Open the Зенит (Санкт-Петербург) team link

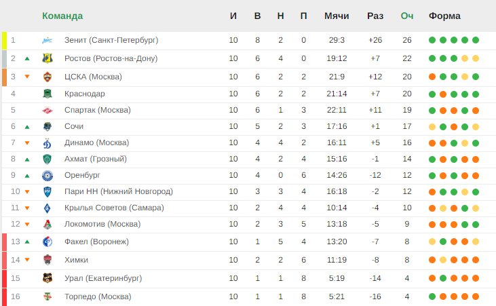coord(111,40)
